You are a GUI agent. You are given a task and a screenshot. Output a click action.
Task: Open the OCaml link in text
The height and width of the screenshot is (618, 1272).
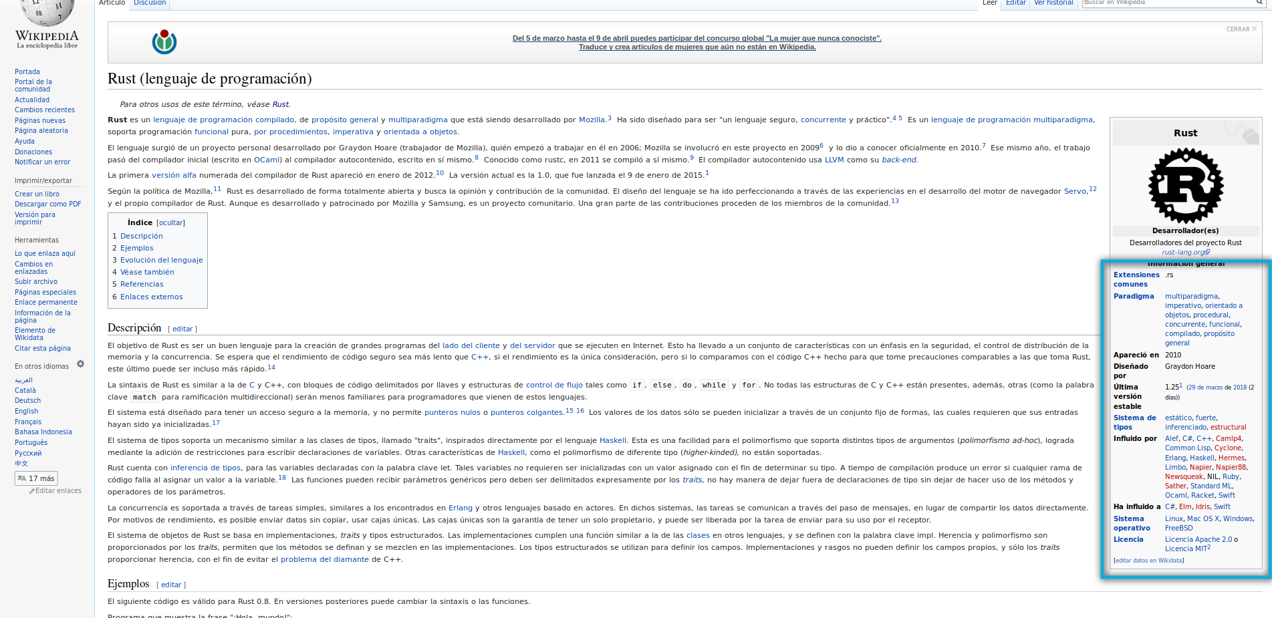[x=267, y=160]
